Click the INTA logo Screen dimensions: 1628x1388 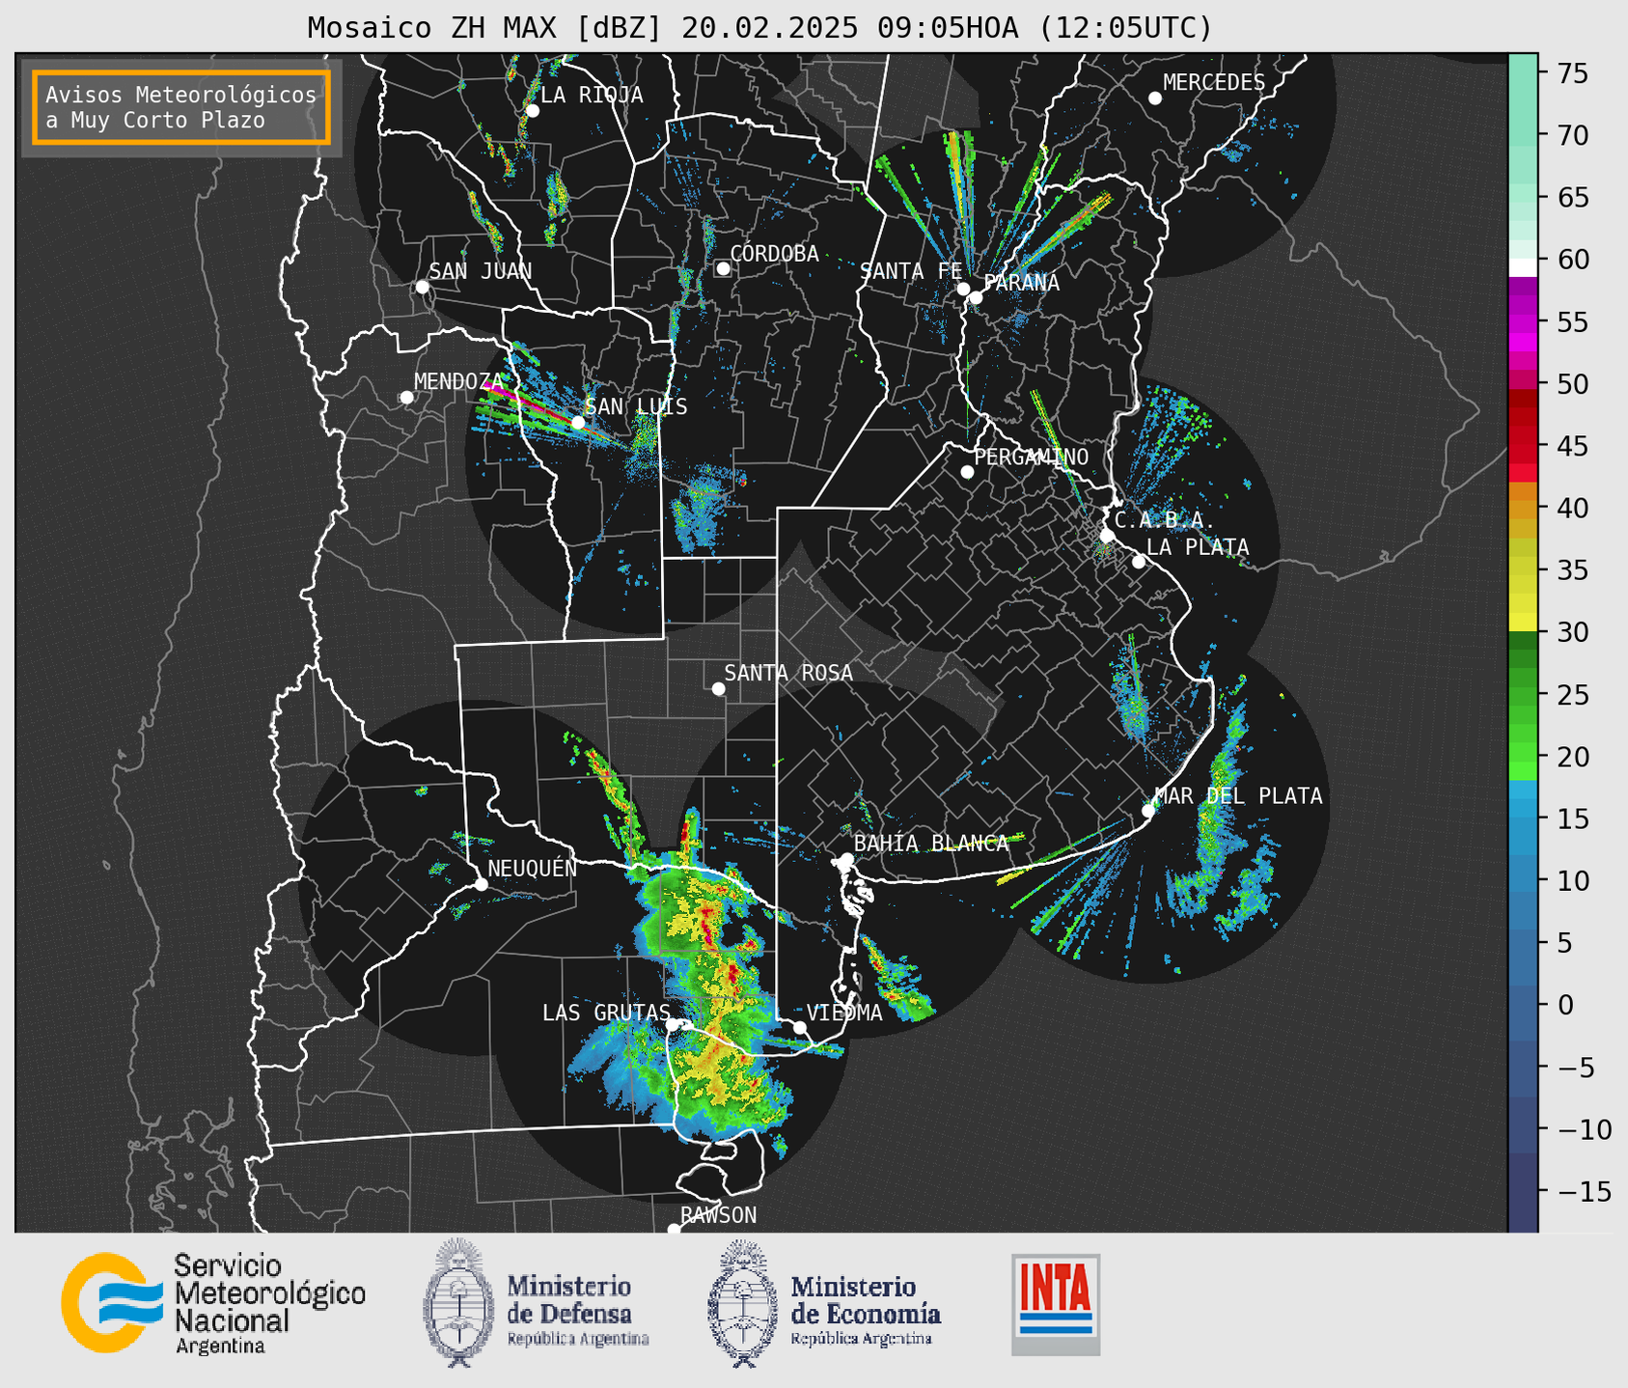pos(1056,1304)
